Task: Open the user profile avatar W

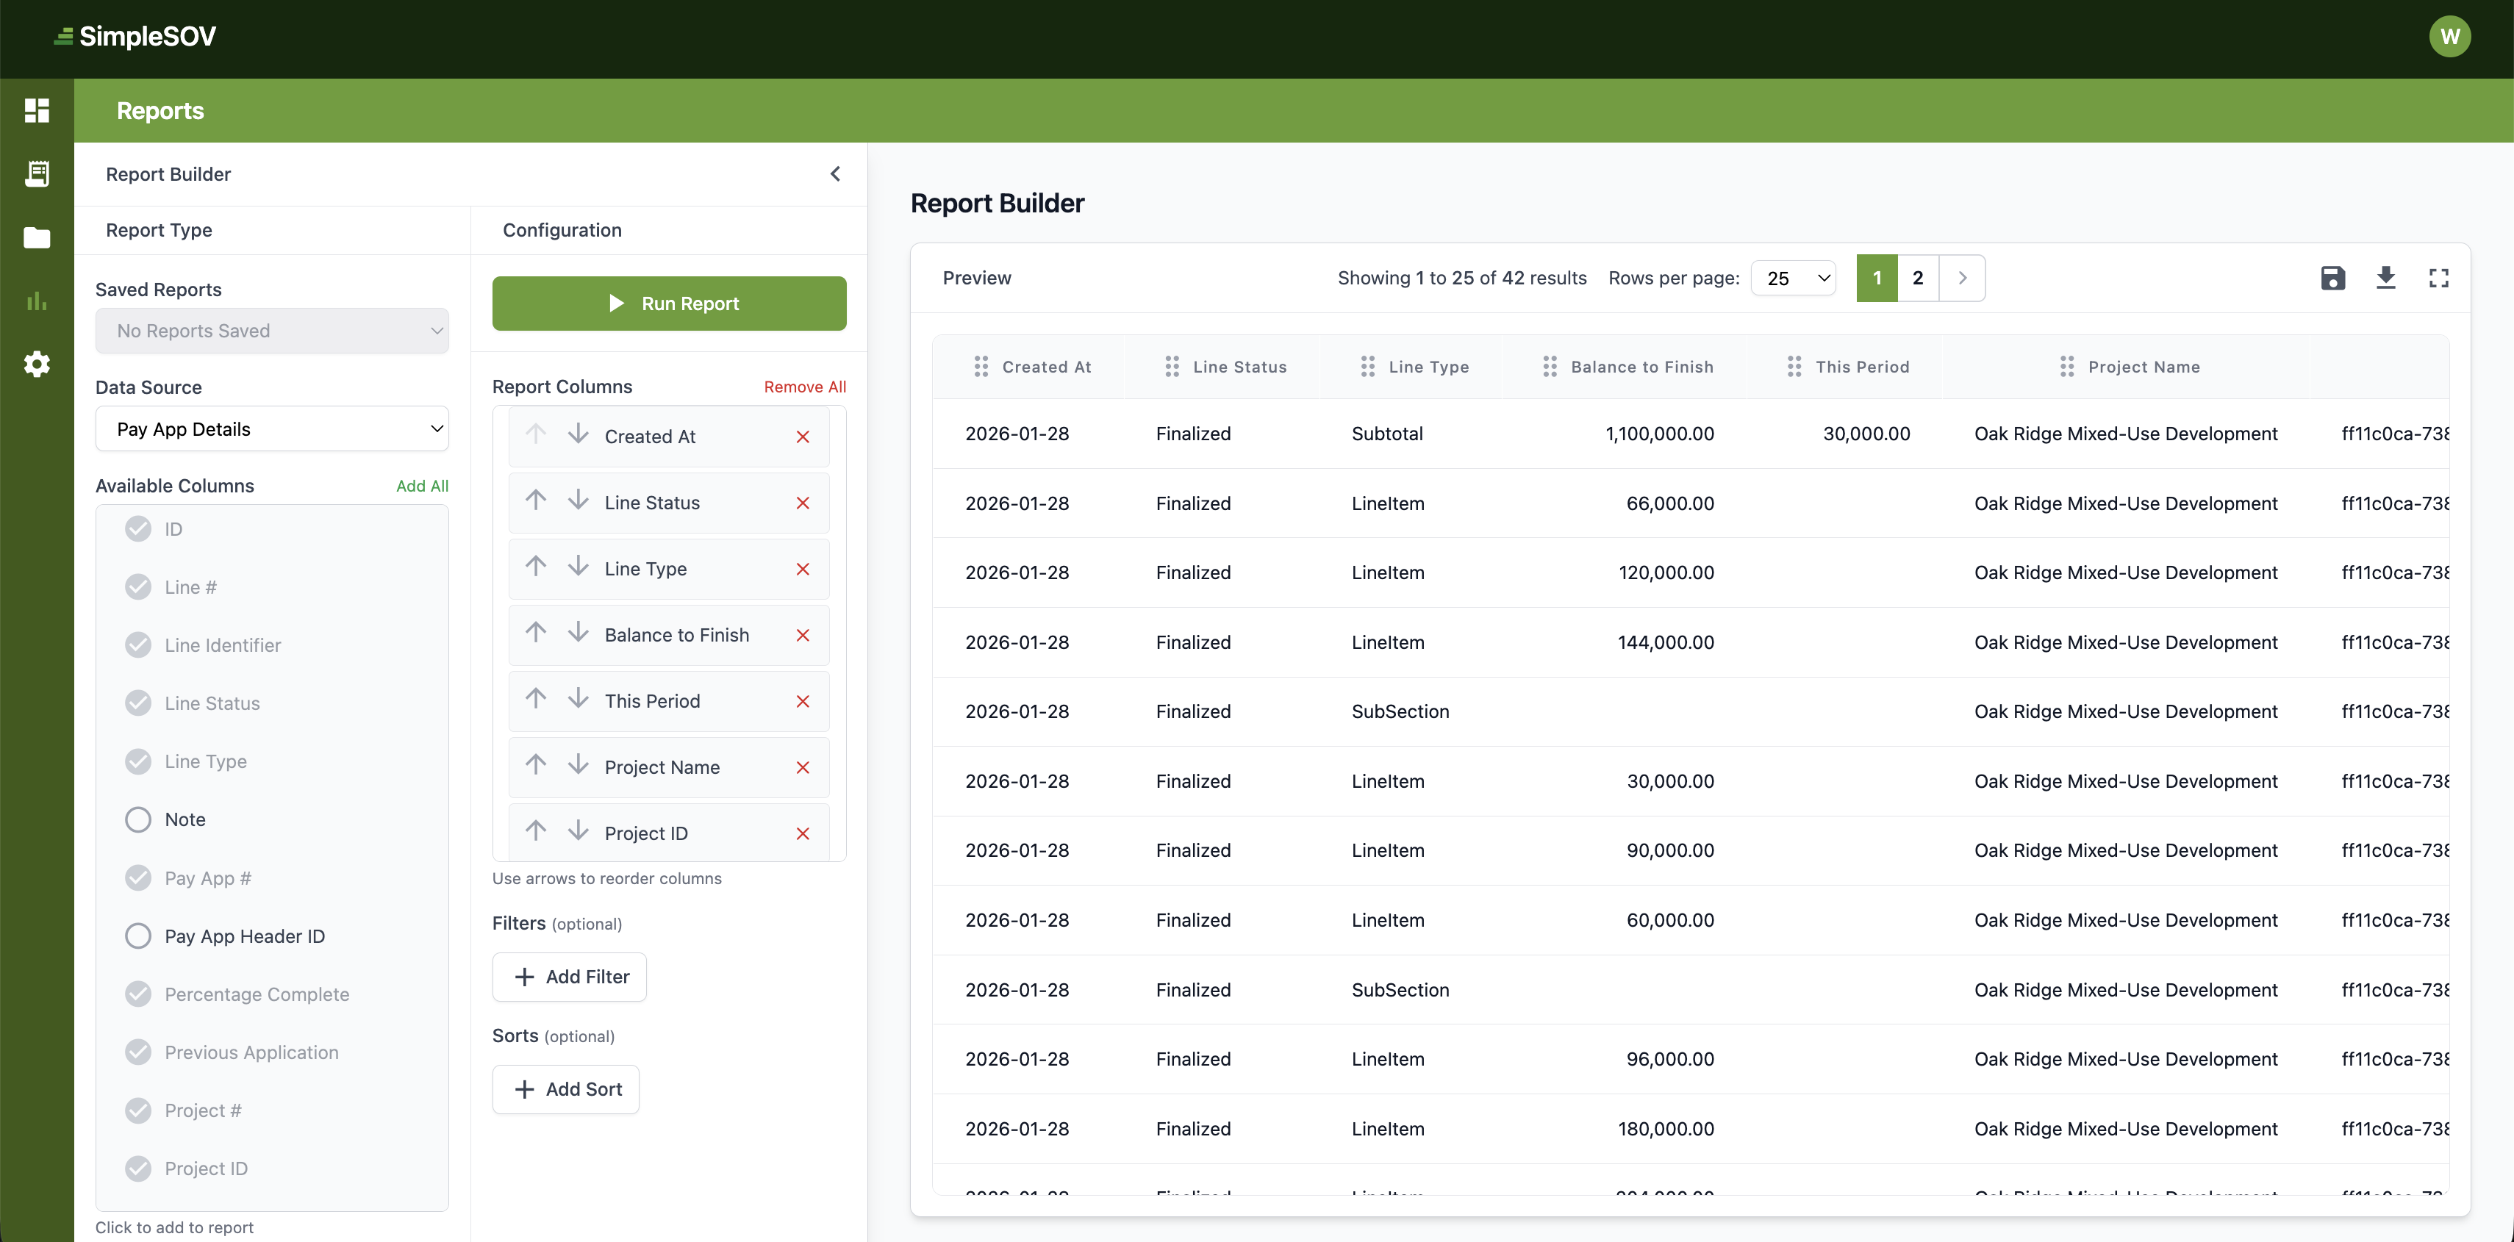Action: click(2449, 36)
